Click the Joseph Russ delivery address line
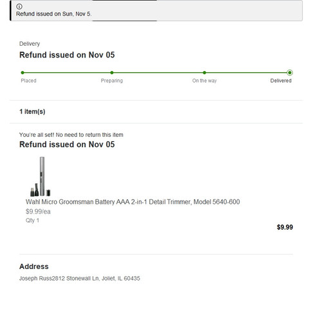The width and height of the screenshot is (322, 309). tap(80, 278)
